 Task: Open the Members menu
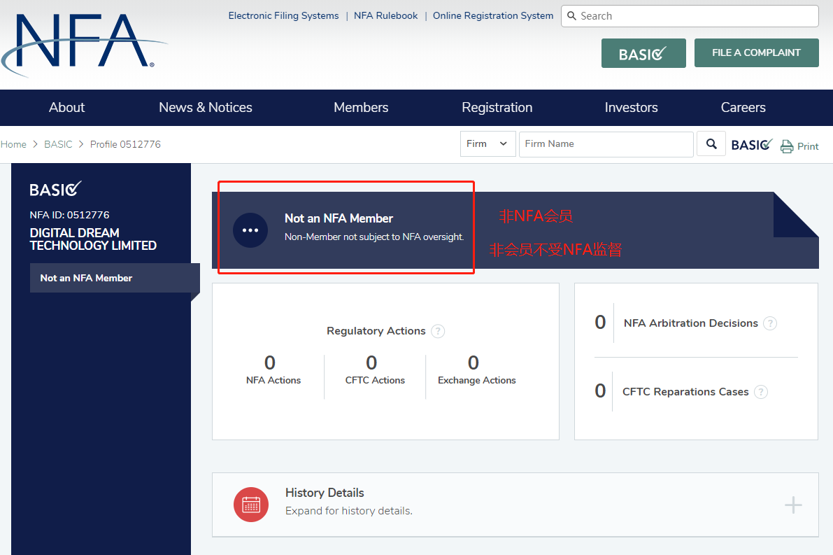tap(361, 107)
